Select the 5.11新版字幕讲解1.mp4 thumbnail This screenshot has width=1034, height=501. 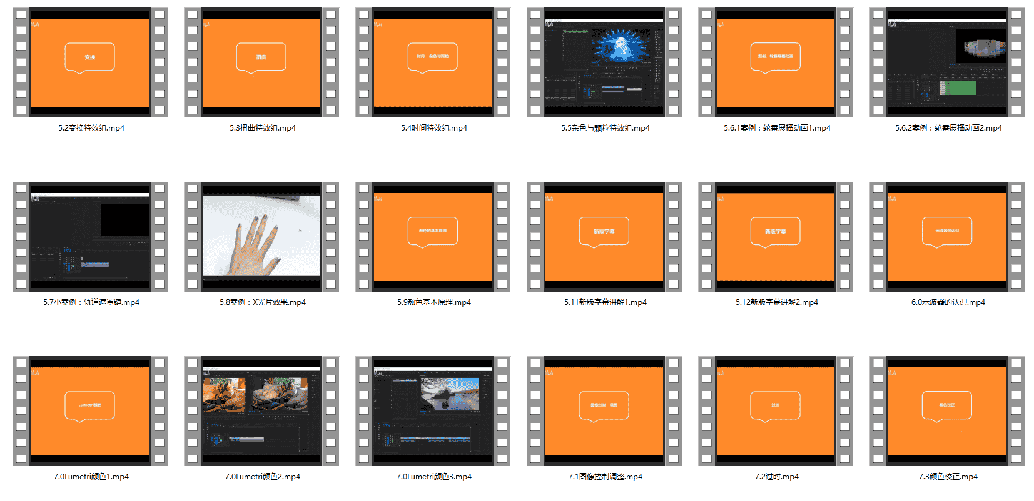pyautogui.click(x=604, y=237)
